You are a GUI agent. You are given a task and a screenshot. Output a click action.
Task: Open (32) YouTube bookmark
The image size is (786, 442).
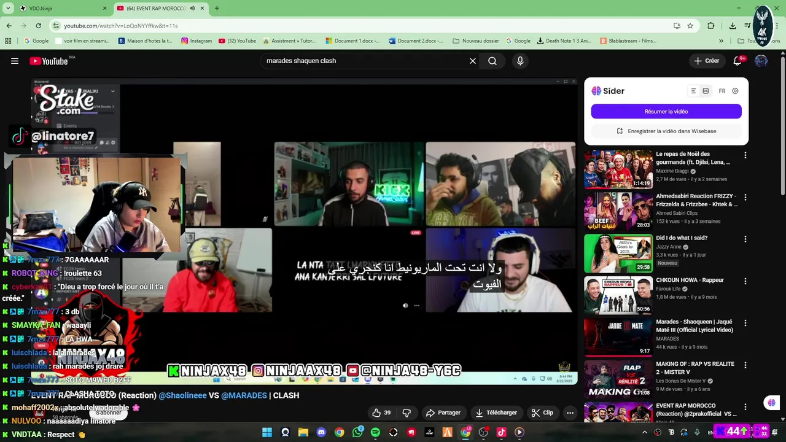click(x=237, y=41)
